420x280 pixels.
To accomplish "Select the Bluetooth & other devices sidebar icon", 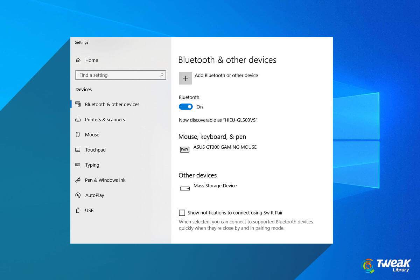I will coord(79,104).
